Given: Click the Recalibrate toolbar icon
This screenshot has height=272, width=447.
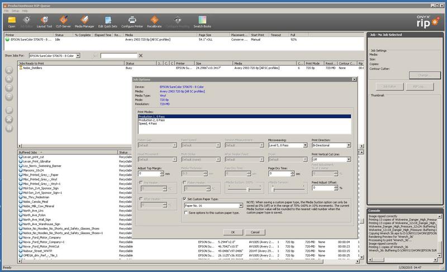Looking at the screenshot, I should (x=154, y=20).
